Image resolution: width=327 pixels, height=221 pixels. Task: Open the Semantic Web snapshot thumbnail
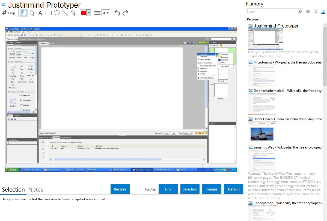(262, 161)
